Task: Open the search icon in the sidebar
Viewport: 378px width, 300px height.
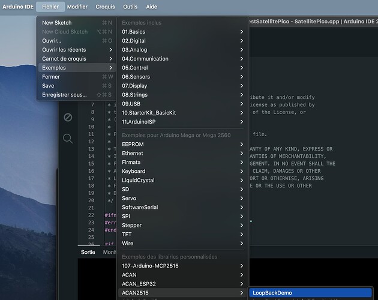Action: [x=68, y=139]
